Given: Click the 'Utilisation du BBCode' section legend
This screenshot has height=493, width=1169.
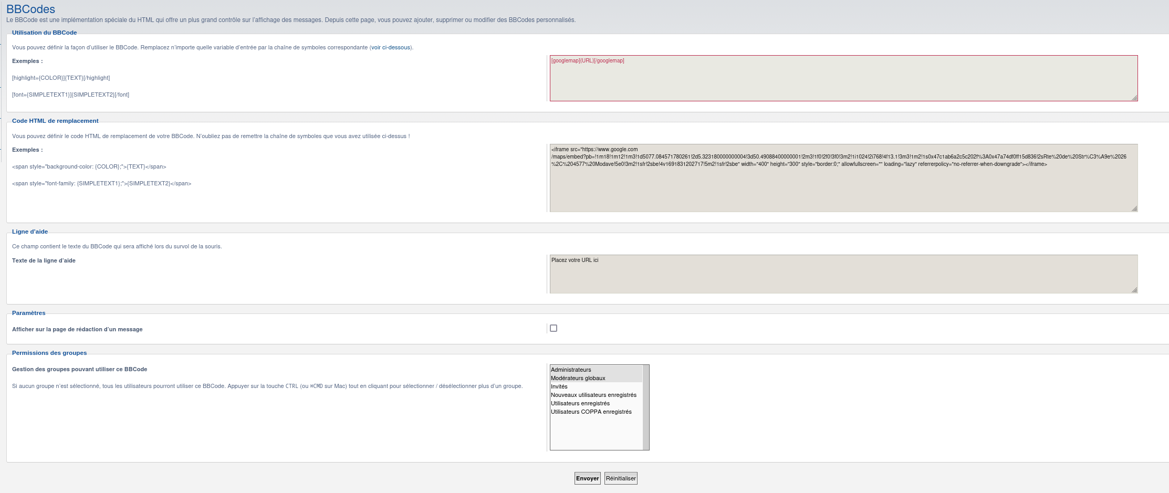Looking at the screenshot, I should pyautogui.click(x=44, y=33).
